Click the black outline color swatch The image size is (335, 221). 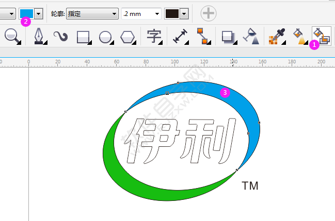(x=172, y=14)
